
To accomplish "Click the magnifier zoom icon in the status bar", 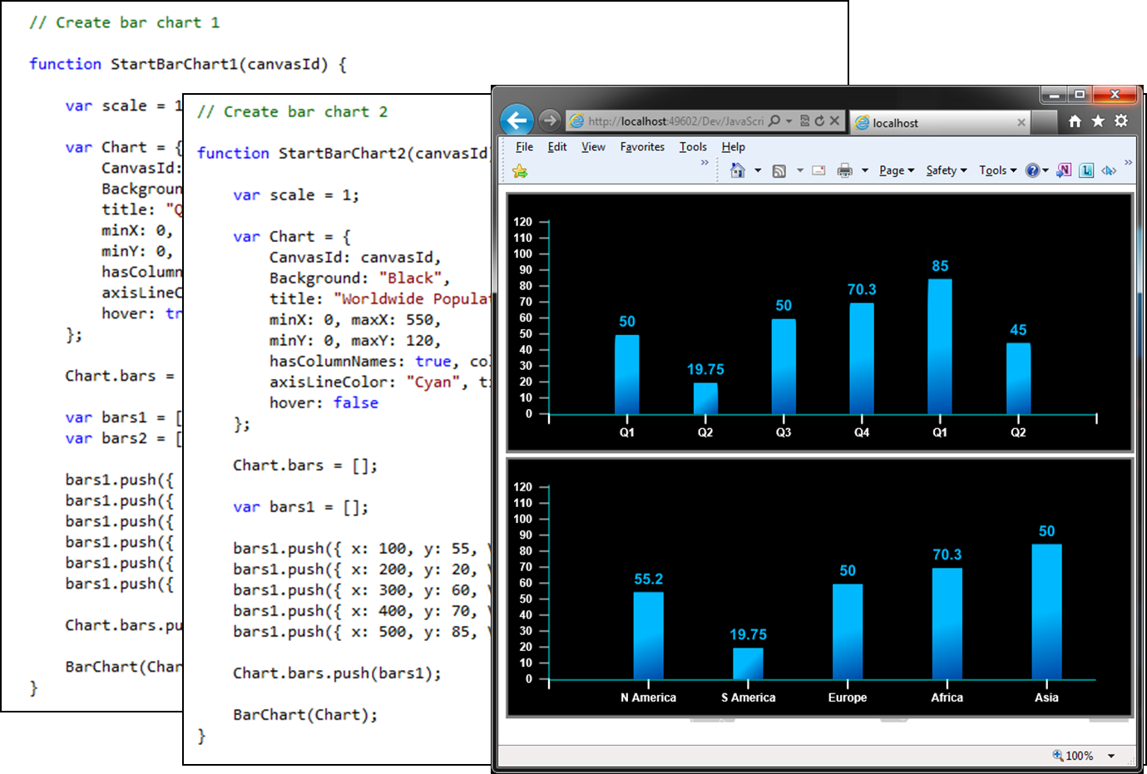I will pos(1058,755).
